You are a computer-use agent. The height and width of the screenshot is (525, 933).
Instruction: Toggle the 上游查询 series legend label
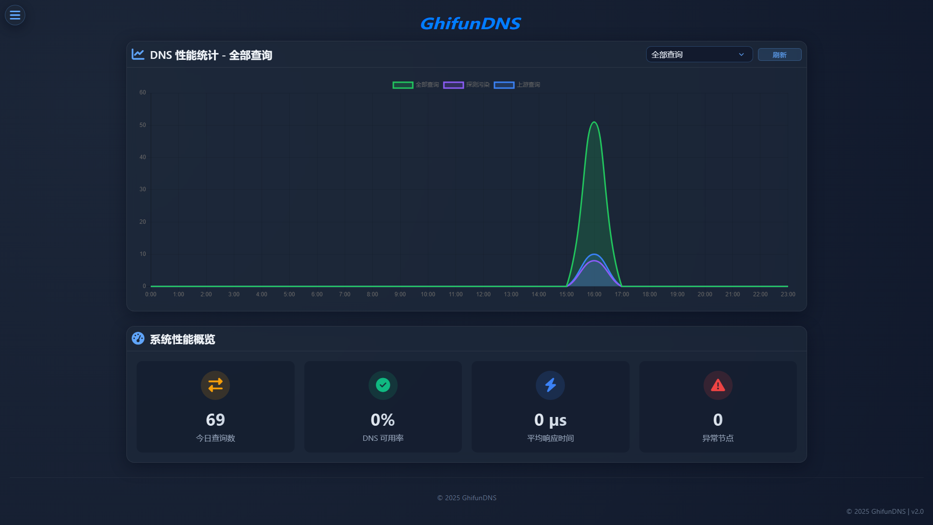(528, 85)
